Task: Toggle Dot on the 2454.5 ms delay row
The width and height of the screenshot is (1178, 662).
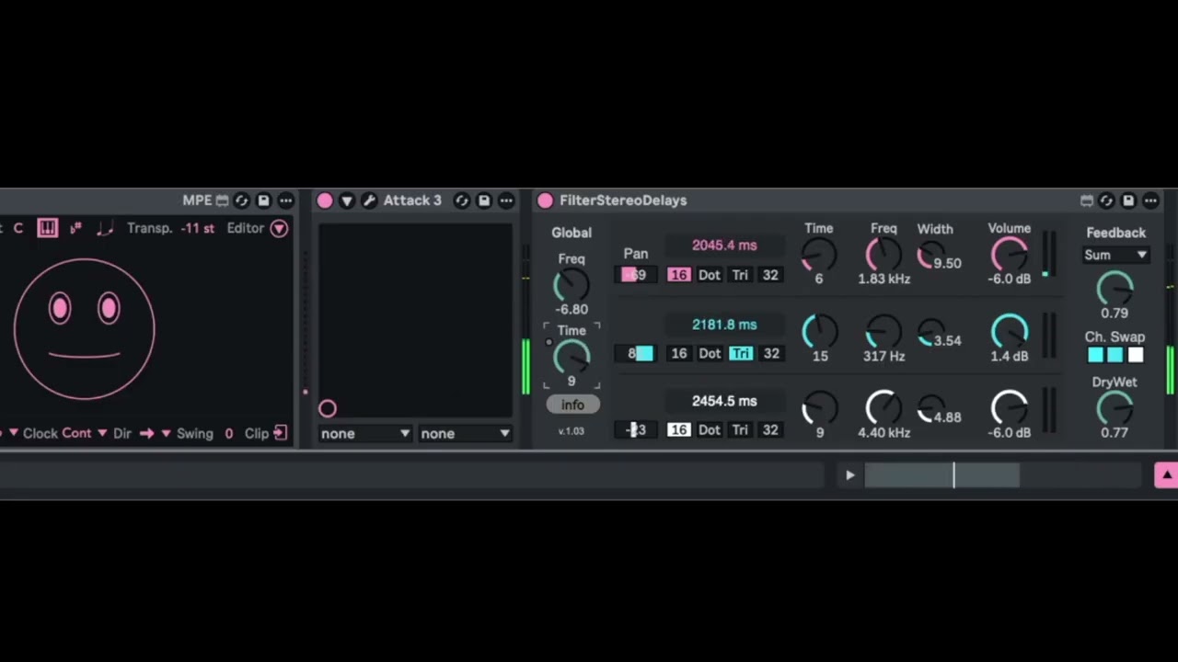Action: (710, 429)
